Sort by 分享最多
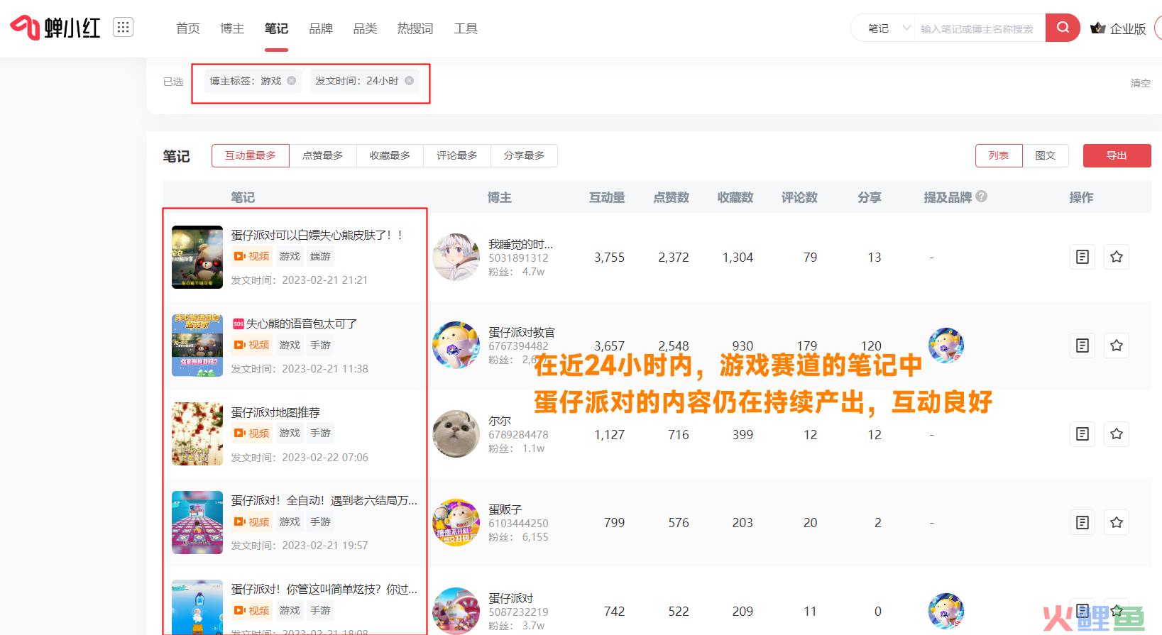The image size is (1162, 635). 524,155
